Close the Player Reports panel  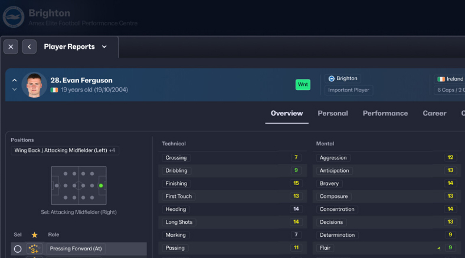point(11,47)
